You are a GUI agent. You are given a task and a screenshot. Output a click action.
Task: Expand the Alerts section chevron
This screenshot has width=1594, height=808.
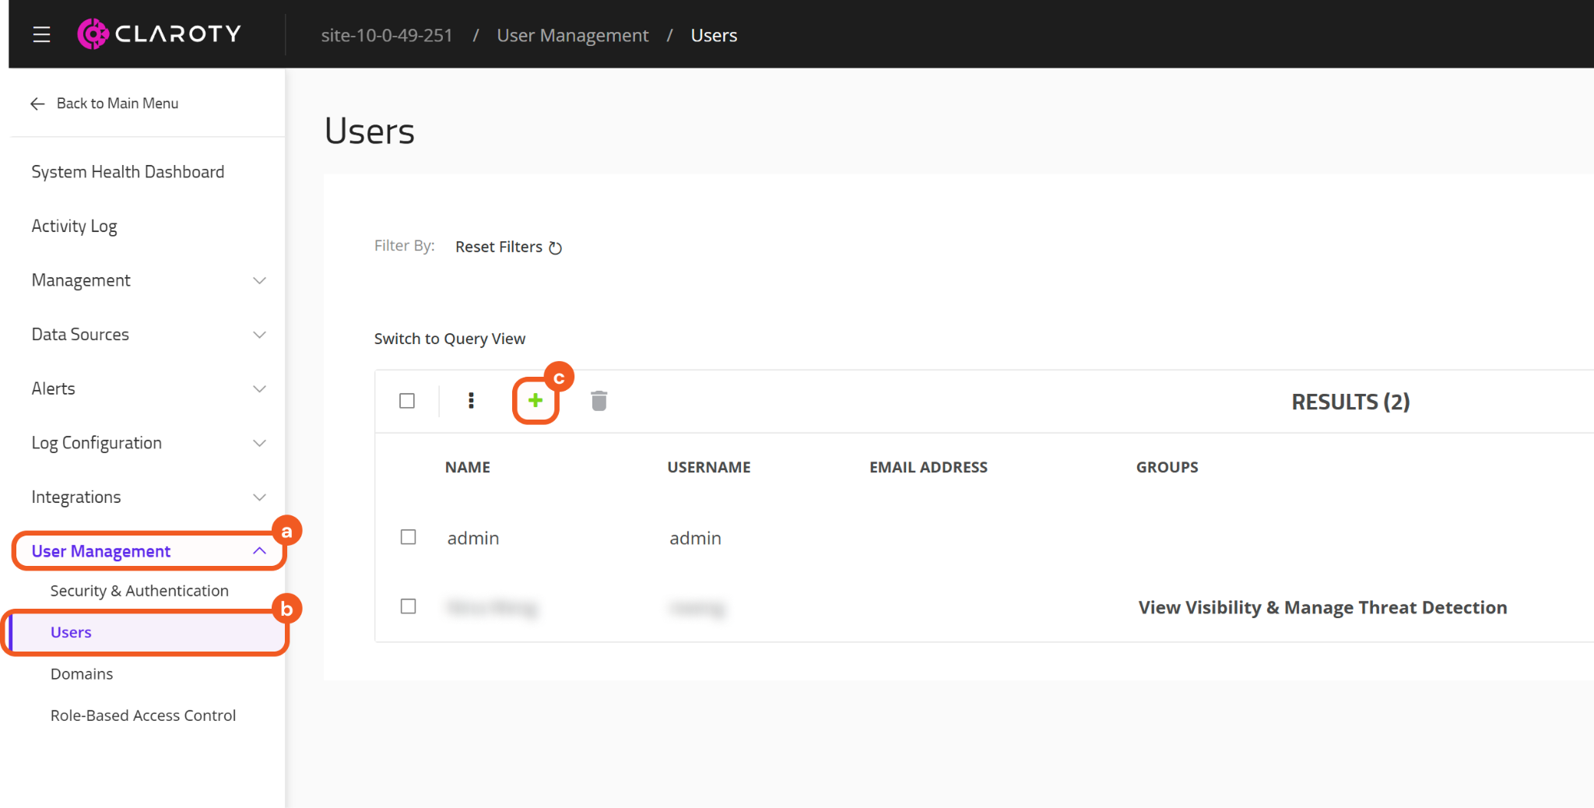(259, 388)
